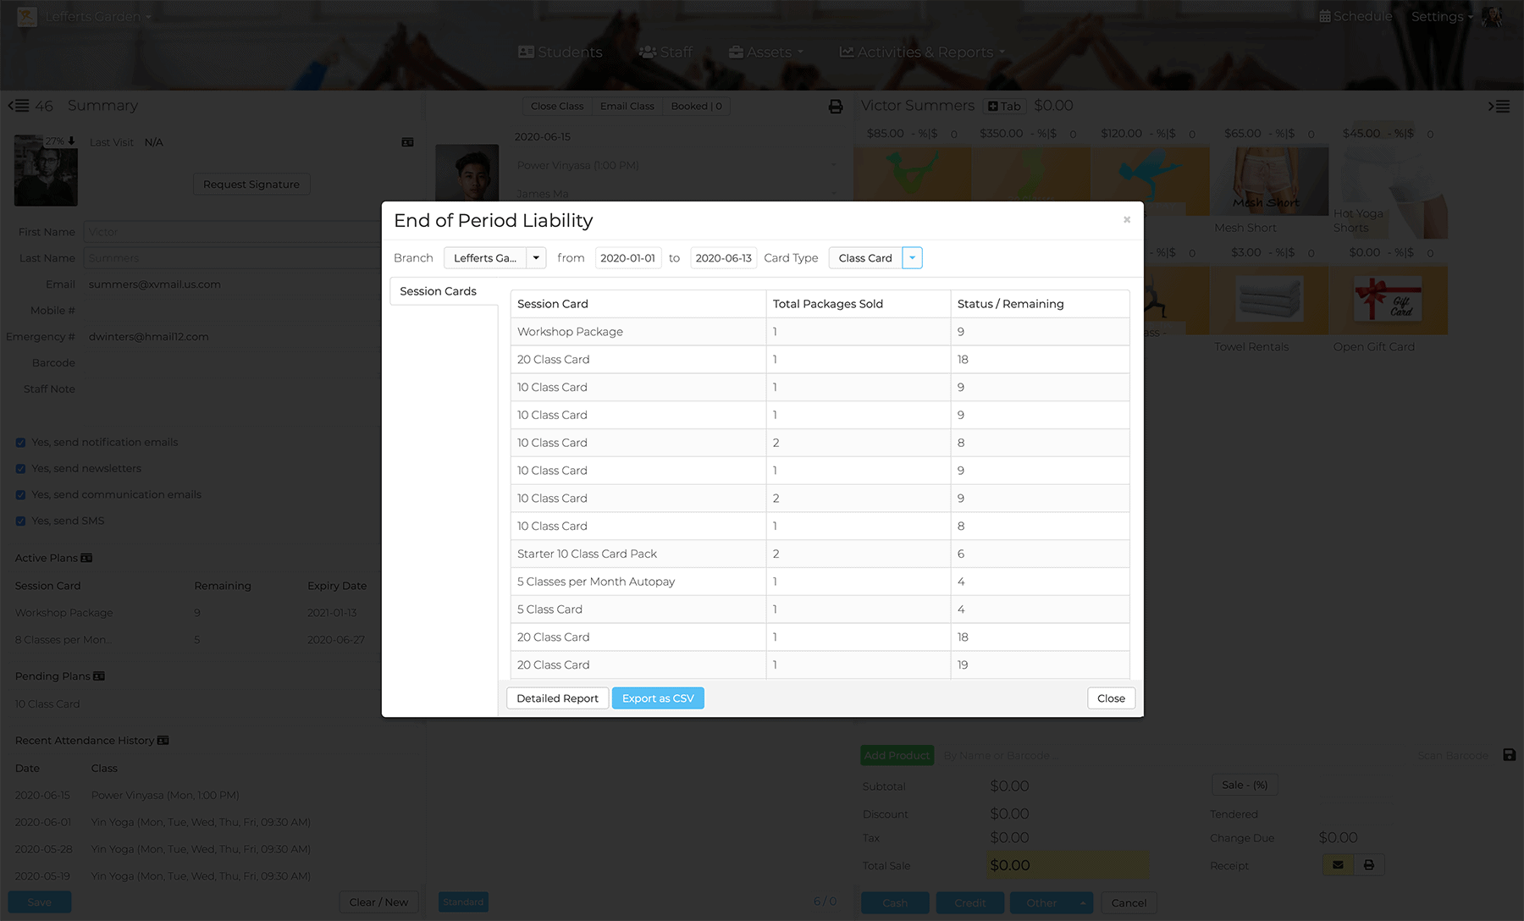Click the Export as CSV button
This screenshot has width=1524, height=921.
(658, 698)
